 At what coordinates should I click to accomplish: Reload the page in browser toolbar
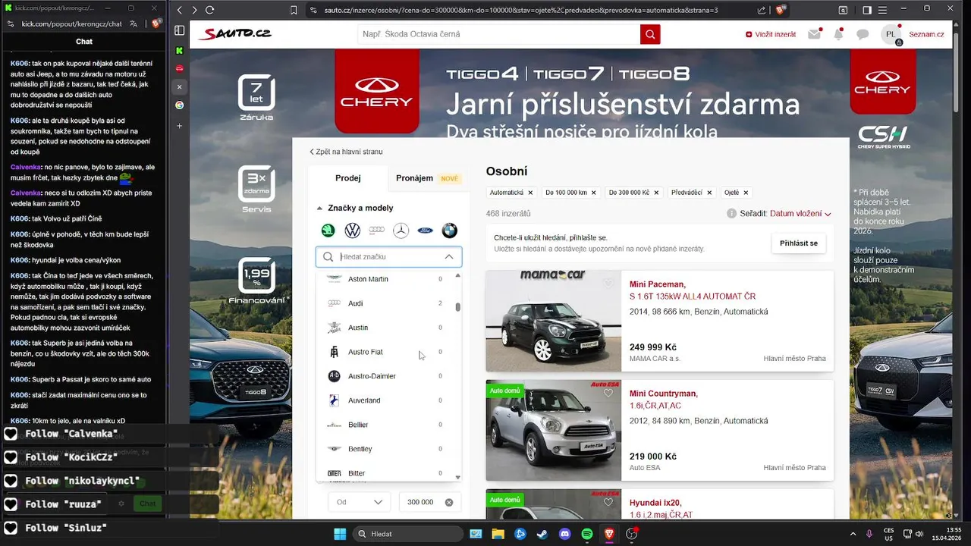[x=209, y=10]
